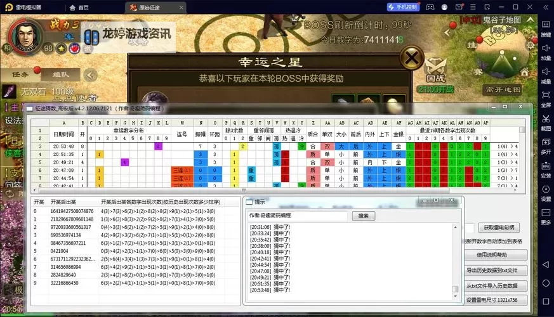Click the 国战 crossed swords icon

(x=435, y=66)
